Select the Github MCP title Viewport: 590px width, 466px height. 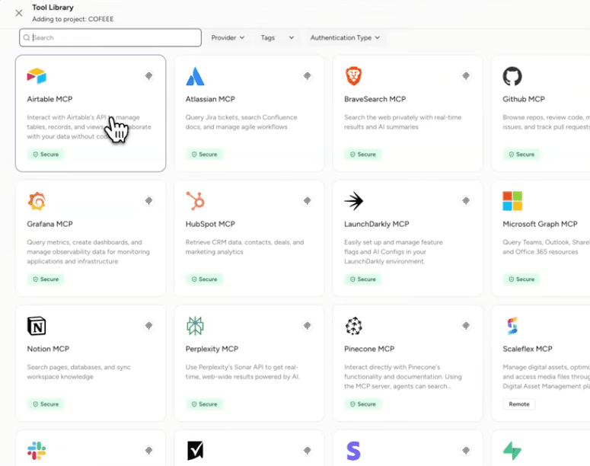[524, 99]
